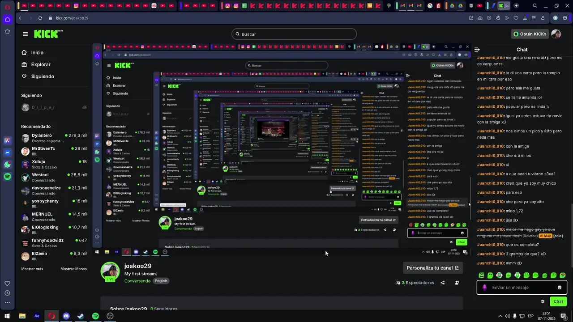The width and height of the screenshot is (573, 322).
Task: Click the English language tag
Action: tap(161, 281)
